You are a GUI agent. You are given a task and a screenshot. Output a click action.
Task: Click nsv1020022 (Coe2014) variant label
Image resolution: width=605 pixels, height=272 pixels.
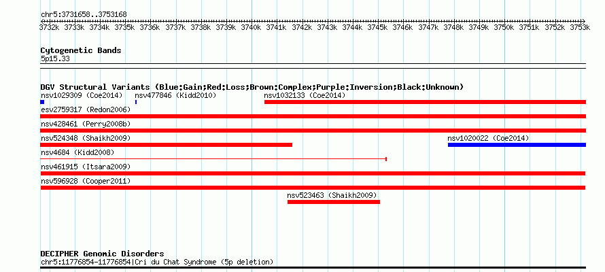tap(488, 138)
